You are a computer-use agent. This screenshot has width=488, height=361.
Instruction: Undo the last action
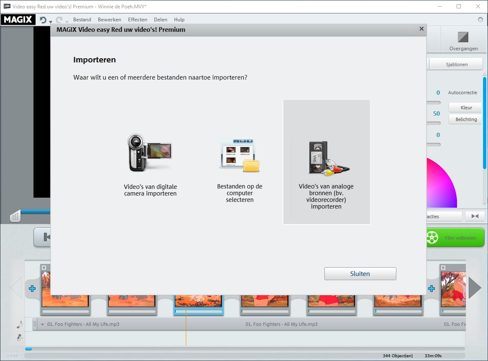43,20
